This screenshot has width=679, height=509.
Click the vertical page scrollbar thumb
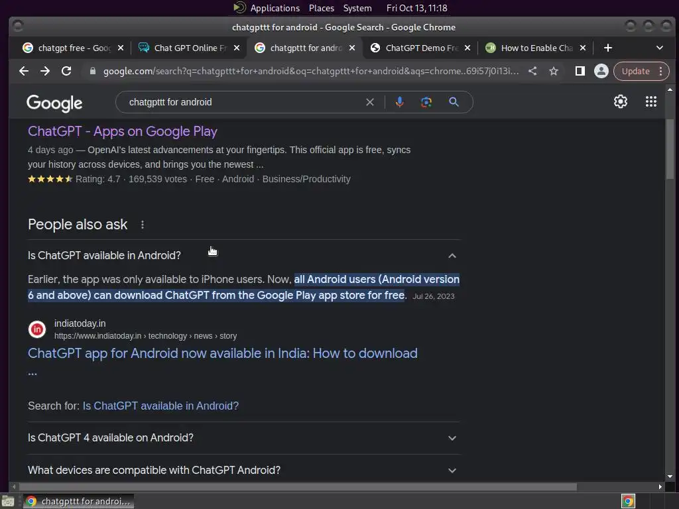coord(670,148)
